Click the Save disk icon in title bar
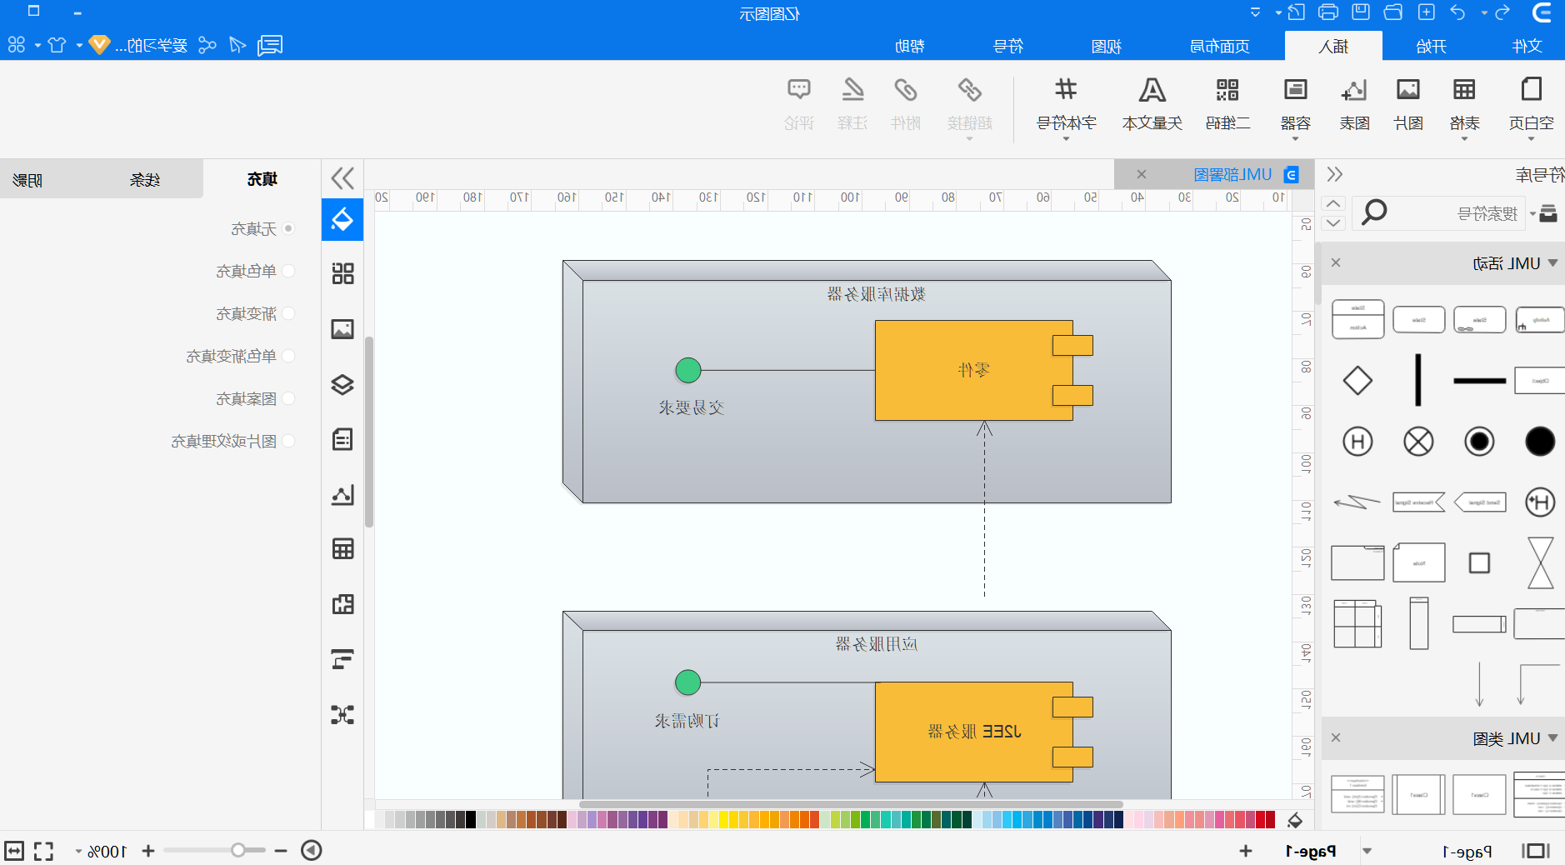 coord(1361,12)
